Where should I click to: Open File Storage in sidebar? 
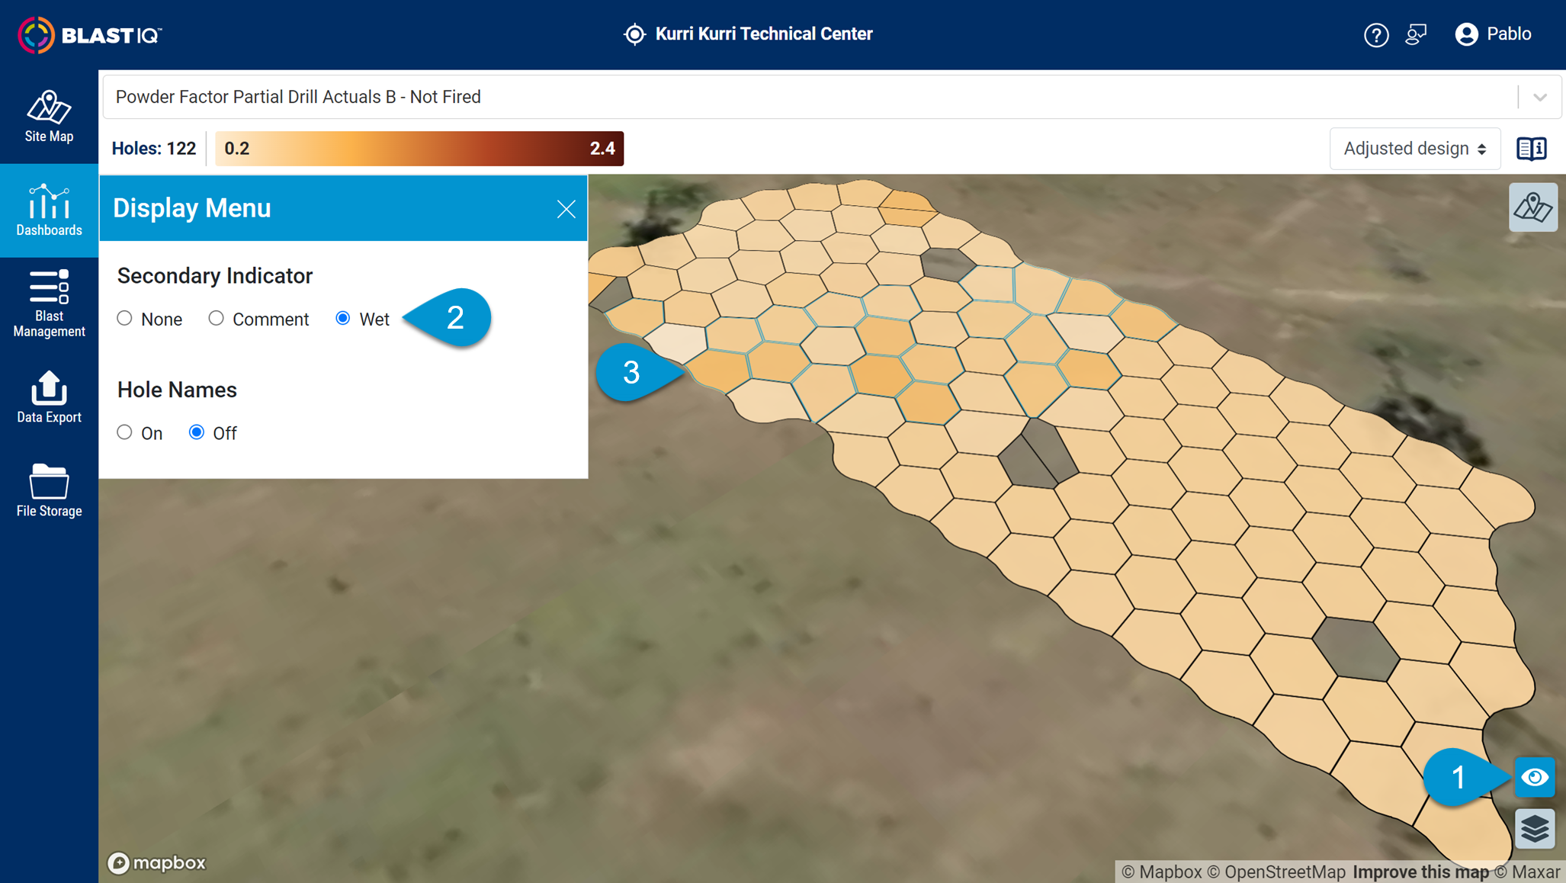pyautogui.click(x=49, y=491)
